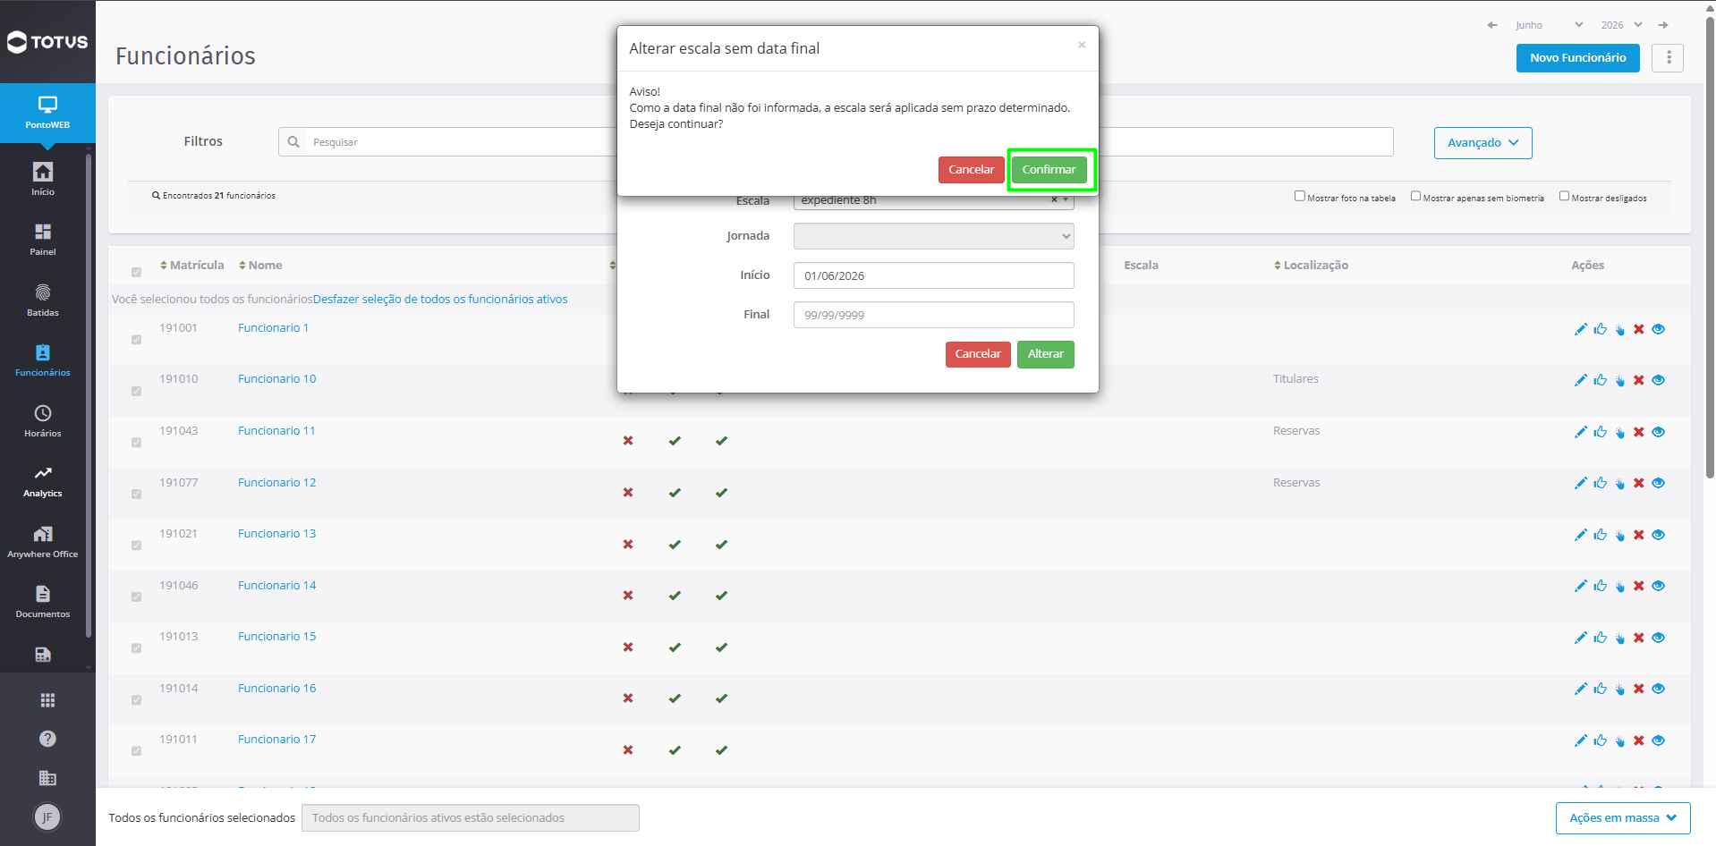
Task: Toggle visibility eye for Funcionario 10
Action: [1659, 380]
